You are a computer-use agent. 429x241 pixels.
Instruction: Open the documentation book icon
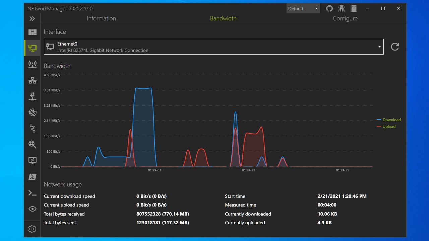point(354,8)
